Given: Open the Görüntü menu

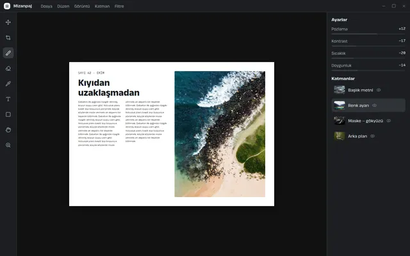Looking at the screenshot, I should point(82,6).
